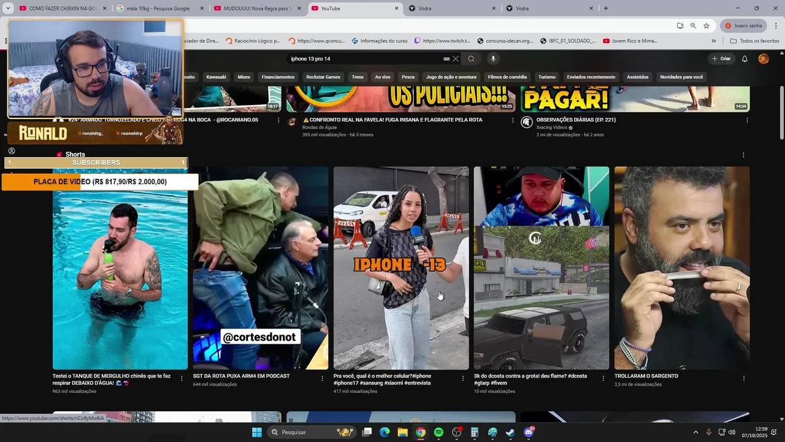
Task: Open File Explorer from taskbar
Action: click(x=402, y=432)
